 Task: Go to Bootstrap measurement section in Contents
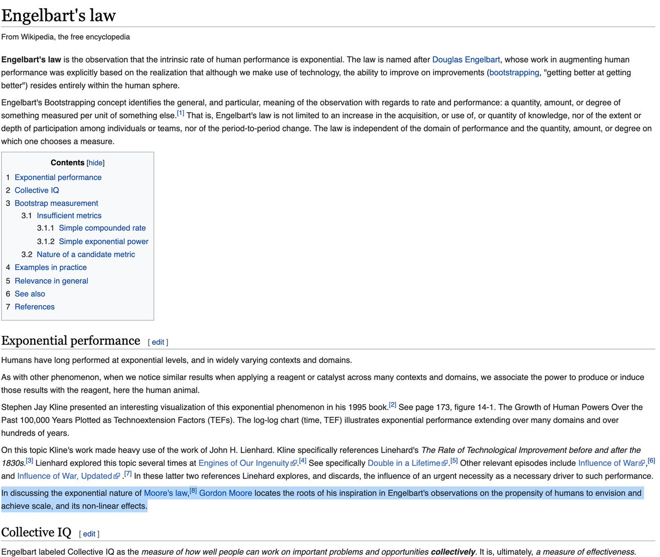click(x=56, y=203)
